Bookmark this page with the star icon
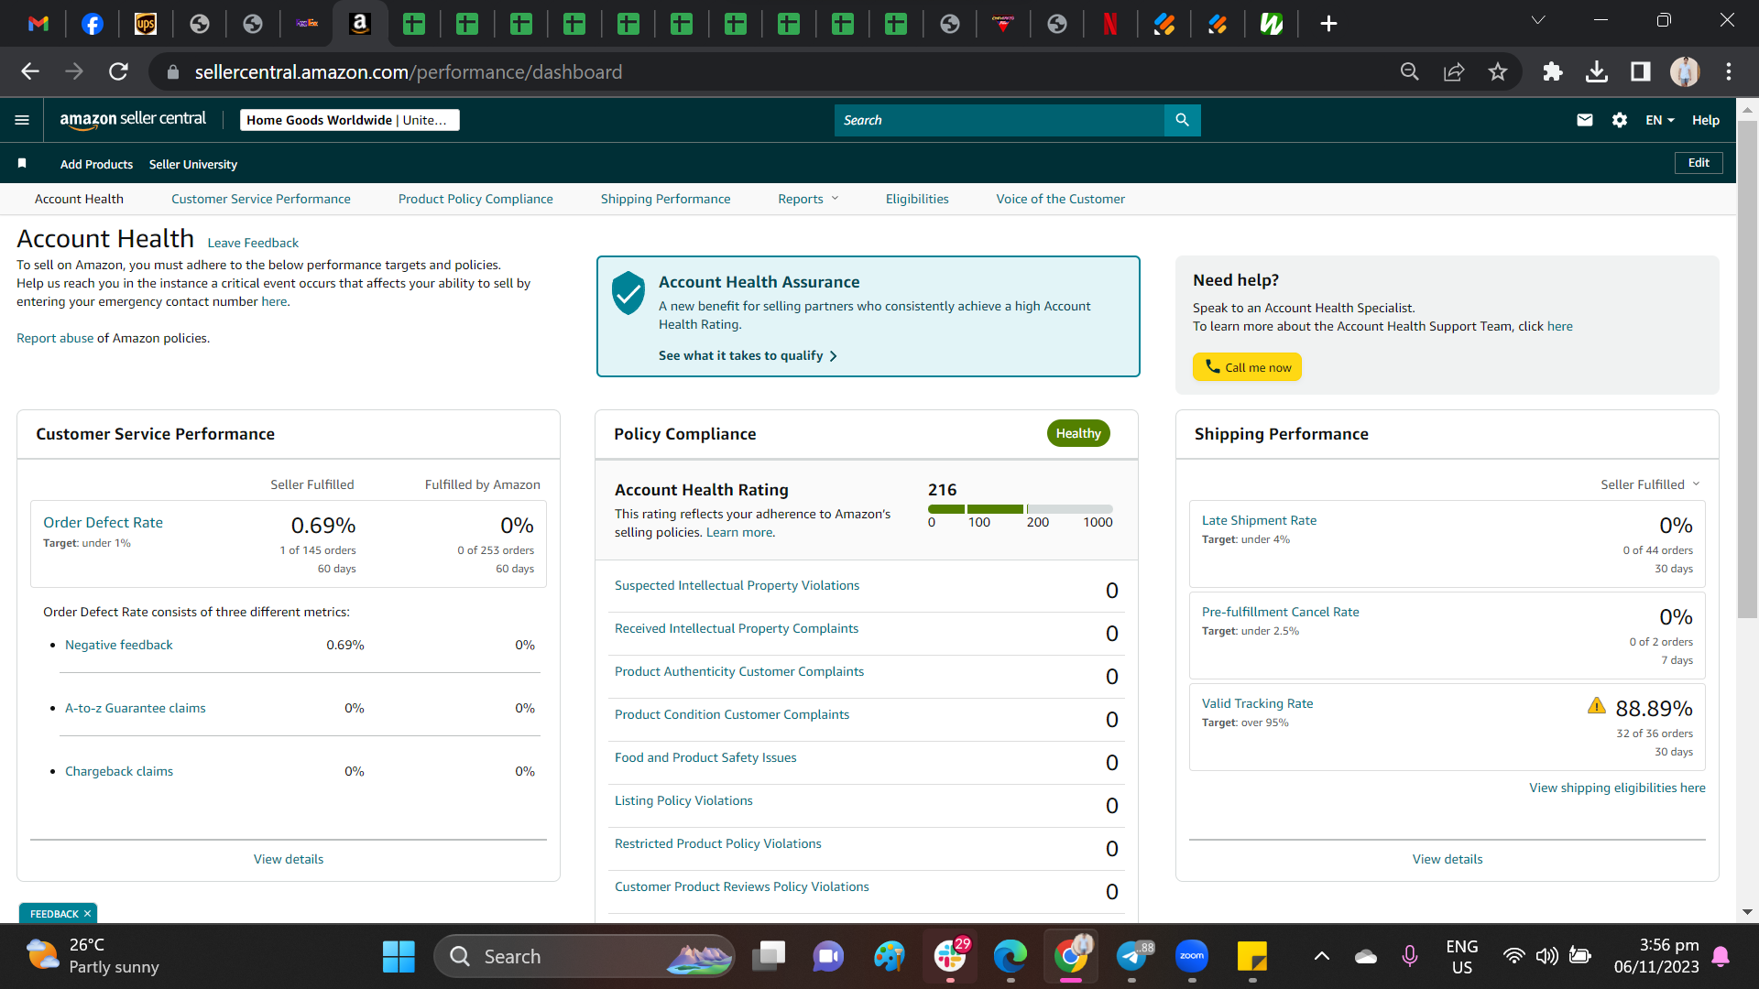This screenshot has height=989, width=1759. click(1497, 71)
